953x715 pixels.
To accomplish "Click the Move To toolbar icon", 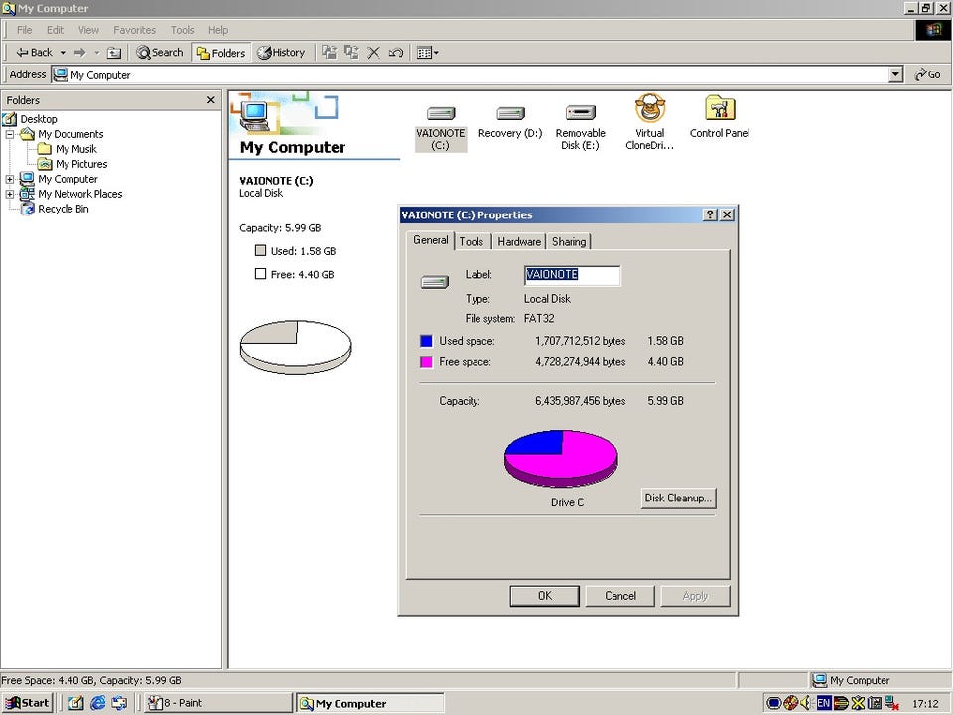I will [x=329, y=53].
